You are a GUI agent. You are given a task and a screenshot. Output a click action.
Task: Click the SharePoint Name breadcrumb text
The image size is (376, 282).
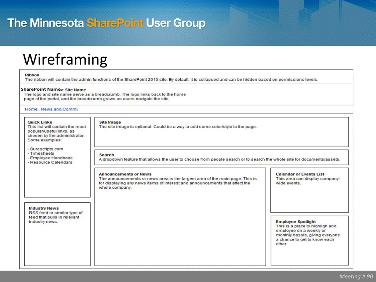pyautogui.click(x=41, y=90)
